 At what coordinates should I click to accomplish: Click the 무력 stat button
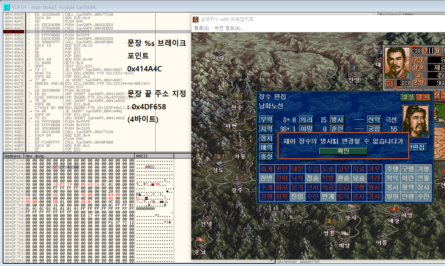coord(266,120)
